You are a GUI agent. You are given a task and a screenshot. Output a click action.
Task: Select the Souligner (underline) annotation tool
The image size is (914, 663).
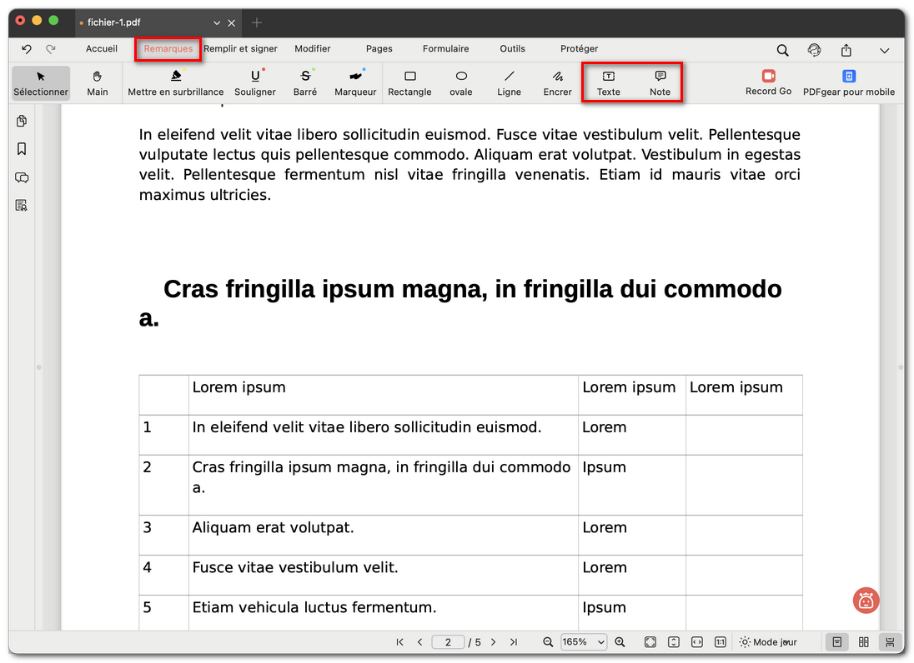(x=255, y=82)
